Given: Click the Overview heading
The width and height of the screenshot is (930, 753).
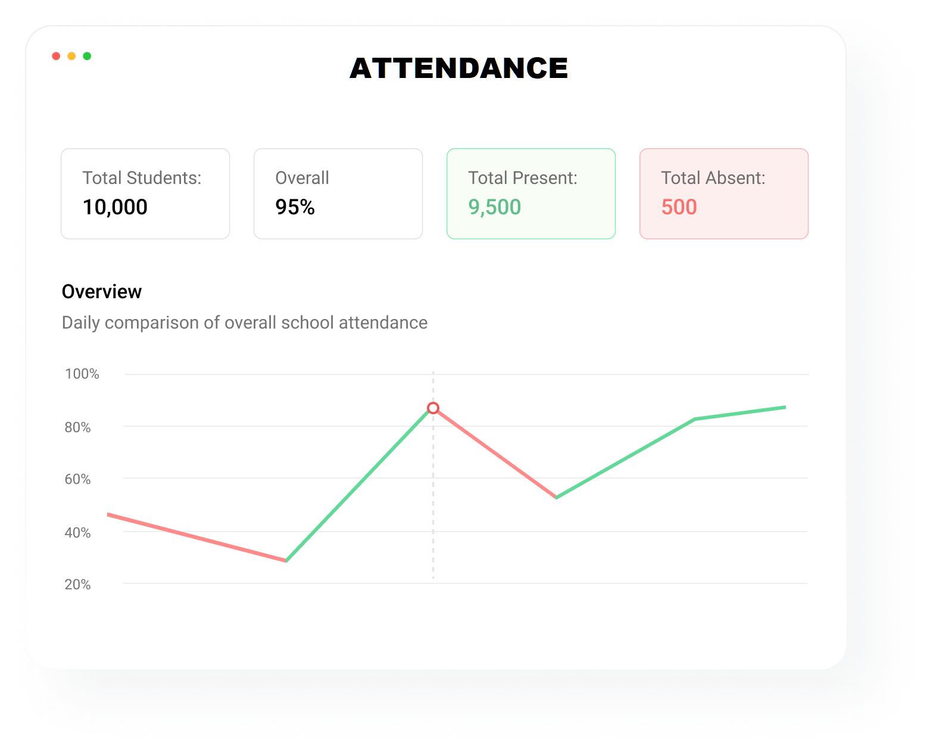Looking at the screenshot, I should pyautogui.click(x=102, y=292).
